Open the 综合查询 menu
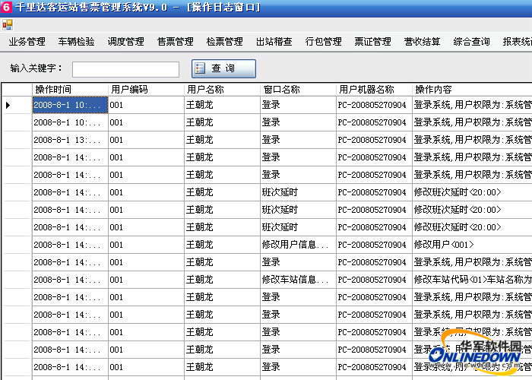Image resolution: width=532 pixels, height=380 pixels. (471, 42)
